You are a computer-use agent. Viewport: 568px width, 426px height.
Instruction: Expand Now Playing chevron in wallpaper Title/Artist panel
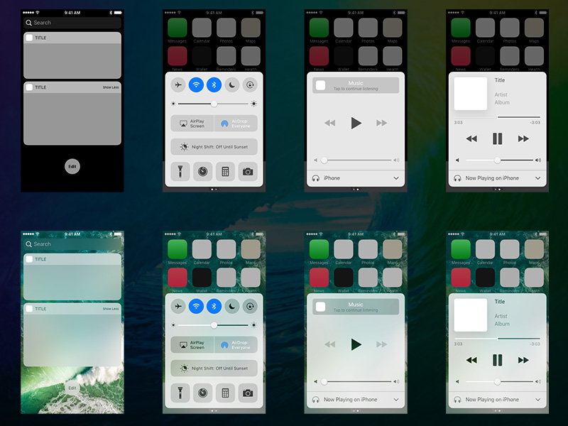click(538, 400)
